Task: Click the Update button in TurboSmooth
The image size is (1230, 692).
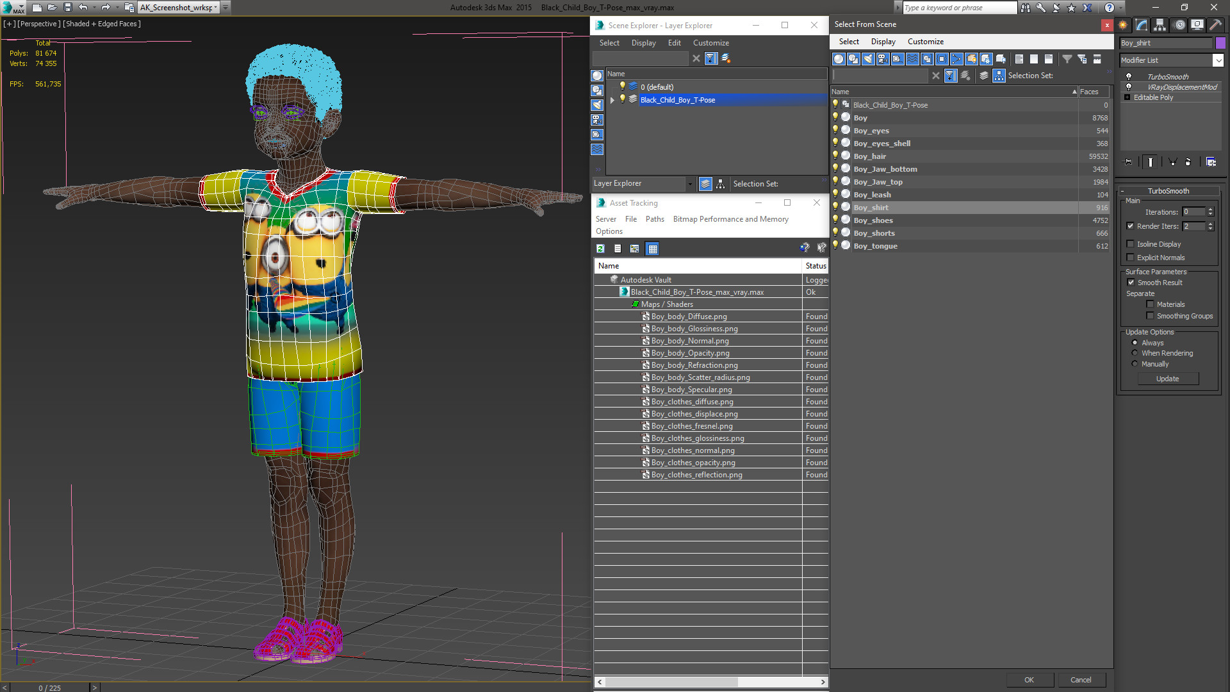Action: pyautogui.click(x=1167, y=379)
